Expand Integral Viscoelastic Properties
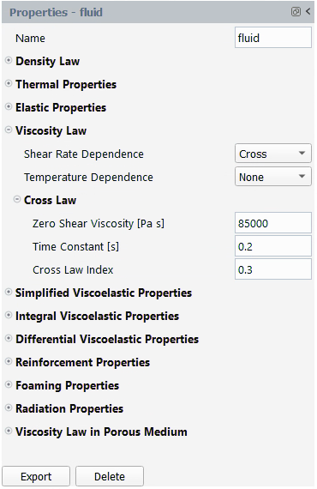This screenshot has height=489, width=317. [9, 316]
